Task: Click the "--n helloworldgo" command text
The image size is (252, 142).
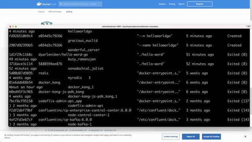Action: coord(155,36)
